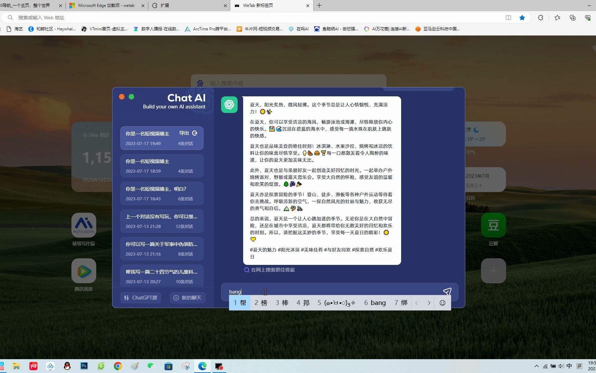Click the 导出 export button
This screenshot has width=596, height=373.
(x=186, y=133)
